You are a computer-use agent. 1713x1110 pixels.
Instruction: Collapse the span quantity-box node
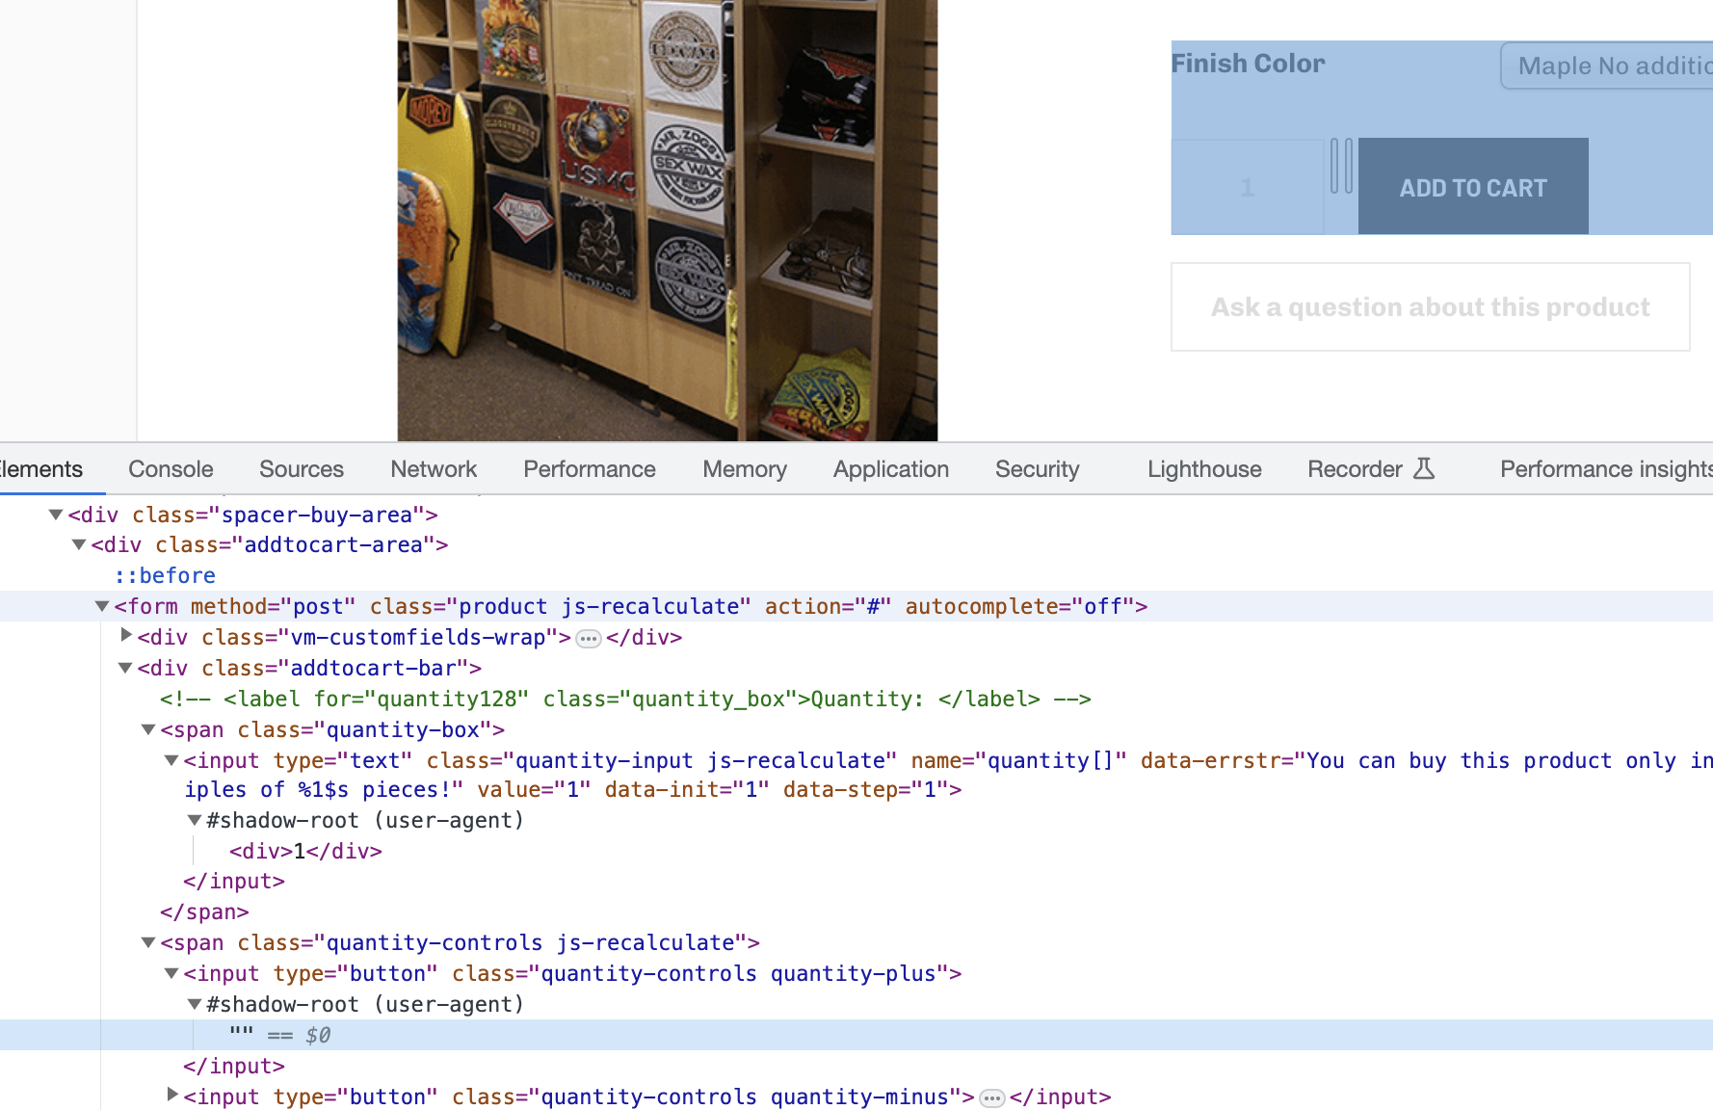tap(148, 730)
